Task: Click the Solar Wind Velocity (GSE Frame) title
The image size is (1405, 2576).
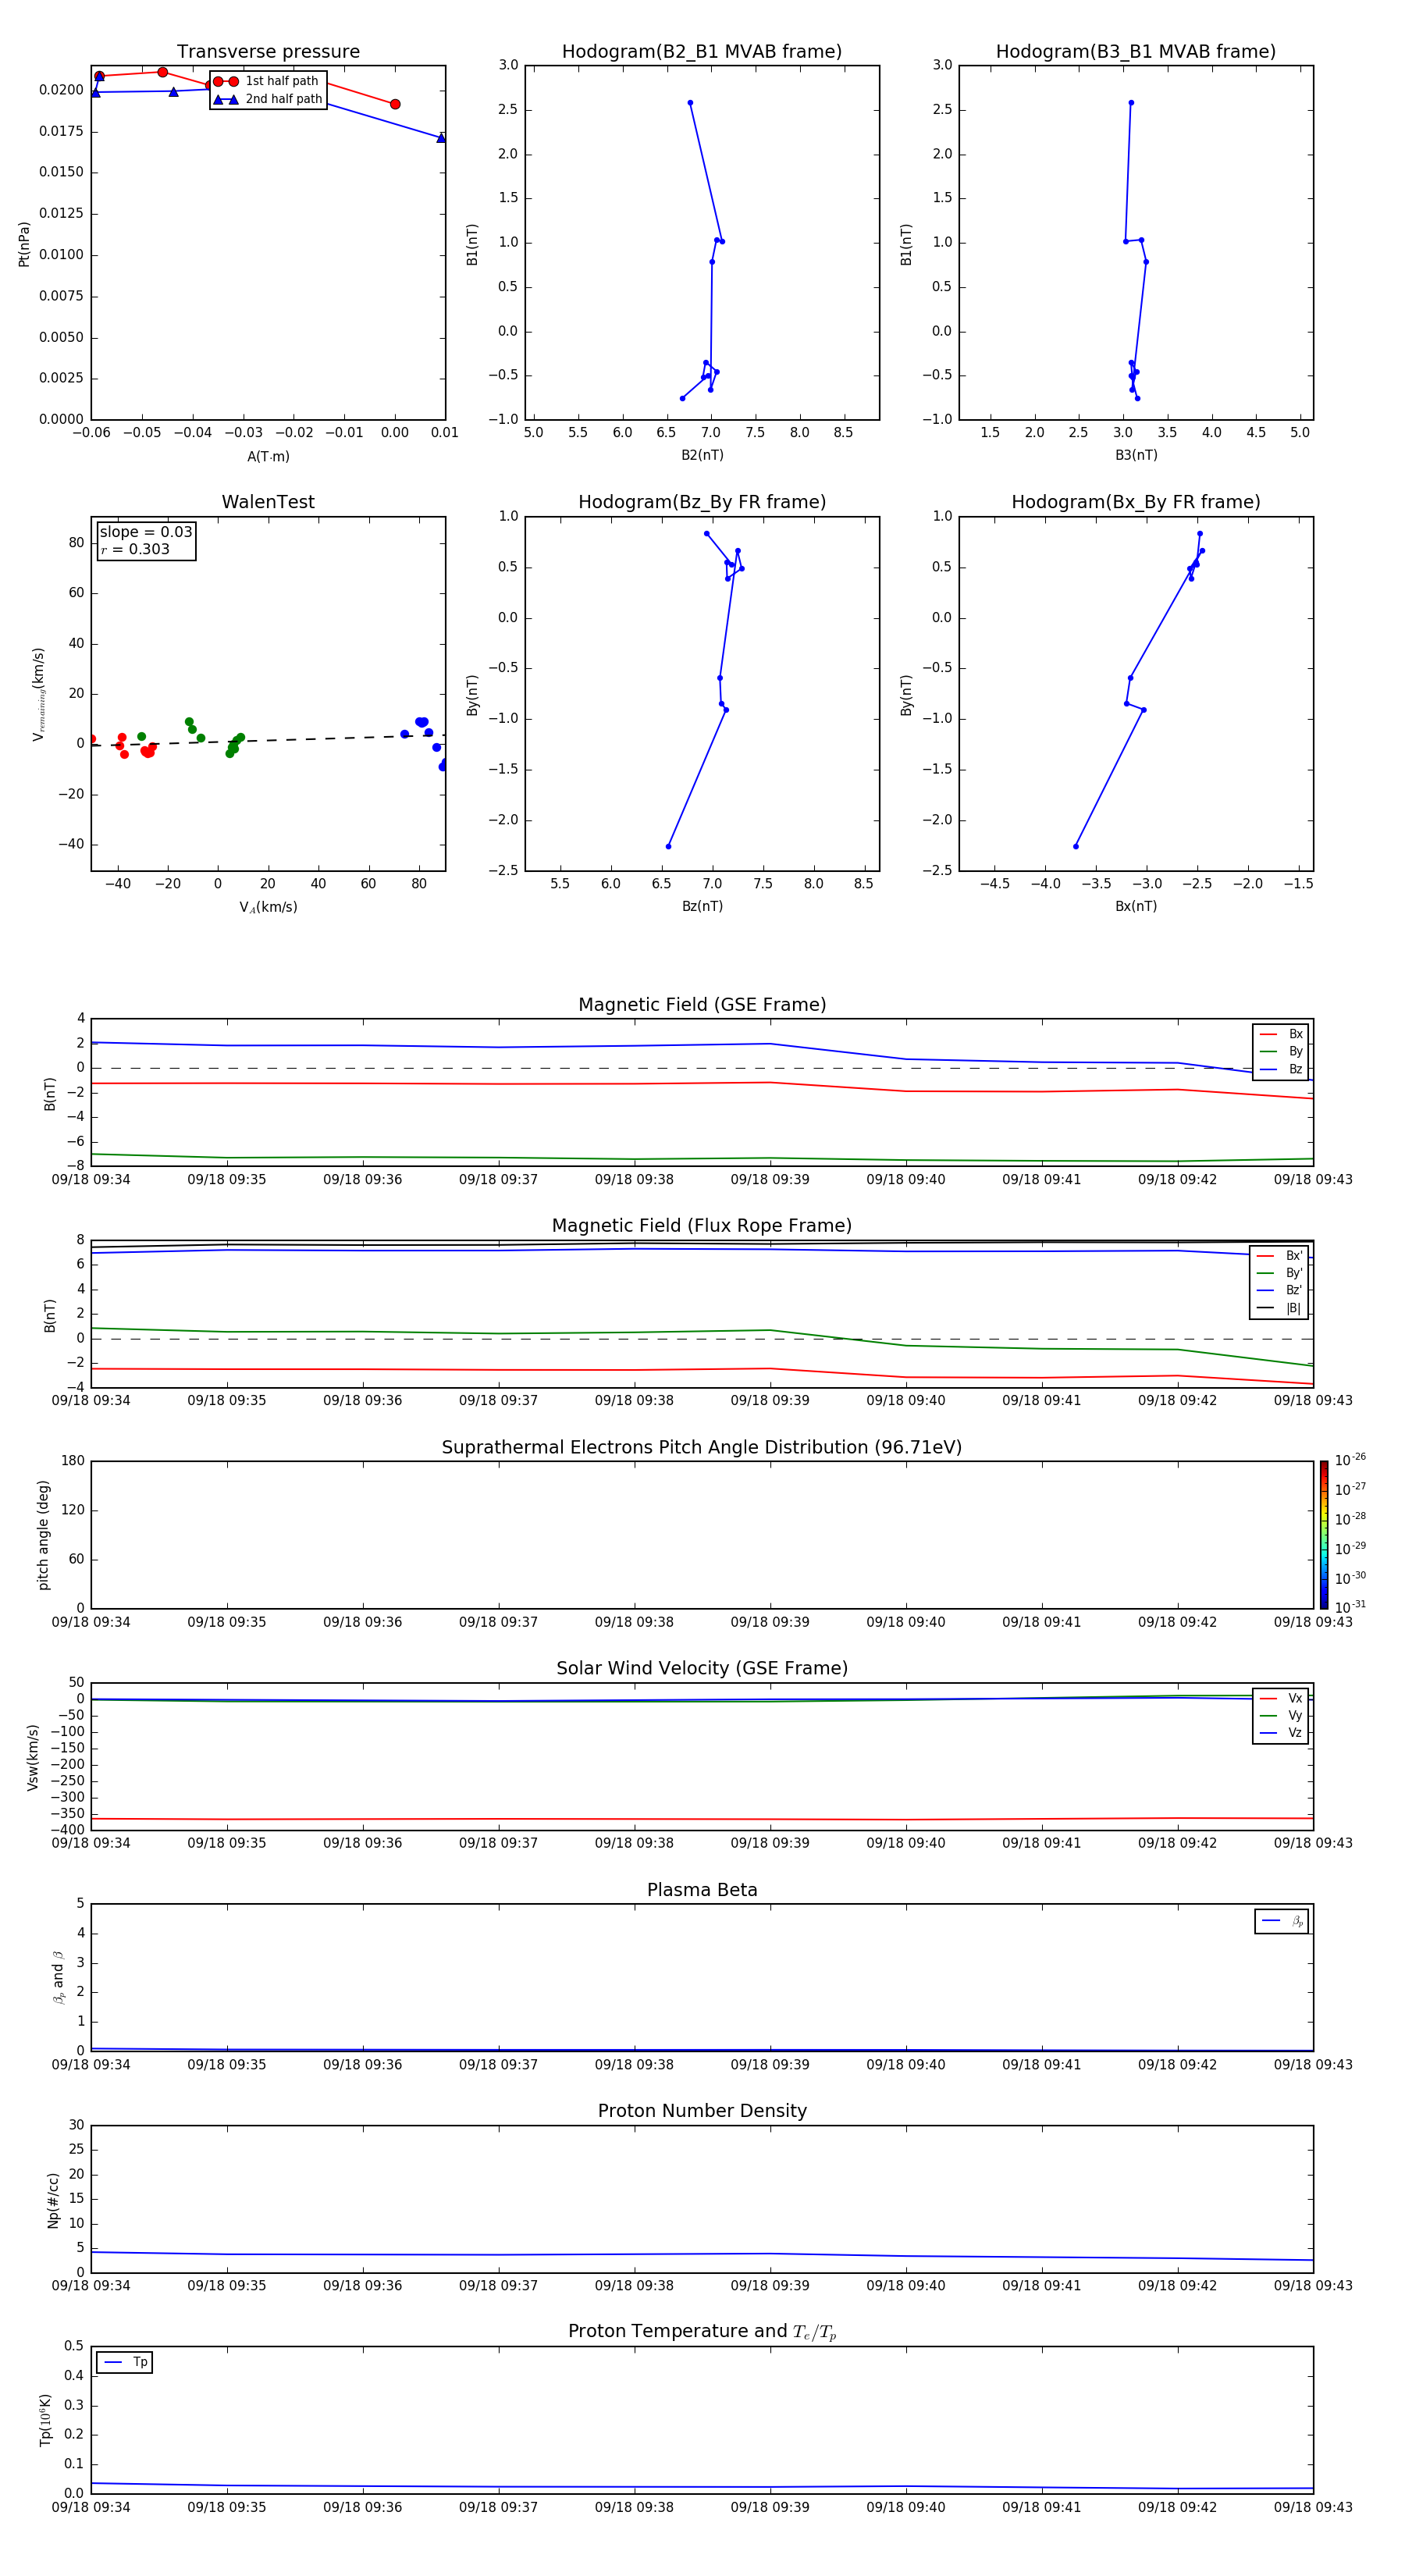Action: tap(702, 1669)
